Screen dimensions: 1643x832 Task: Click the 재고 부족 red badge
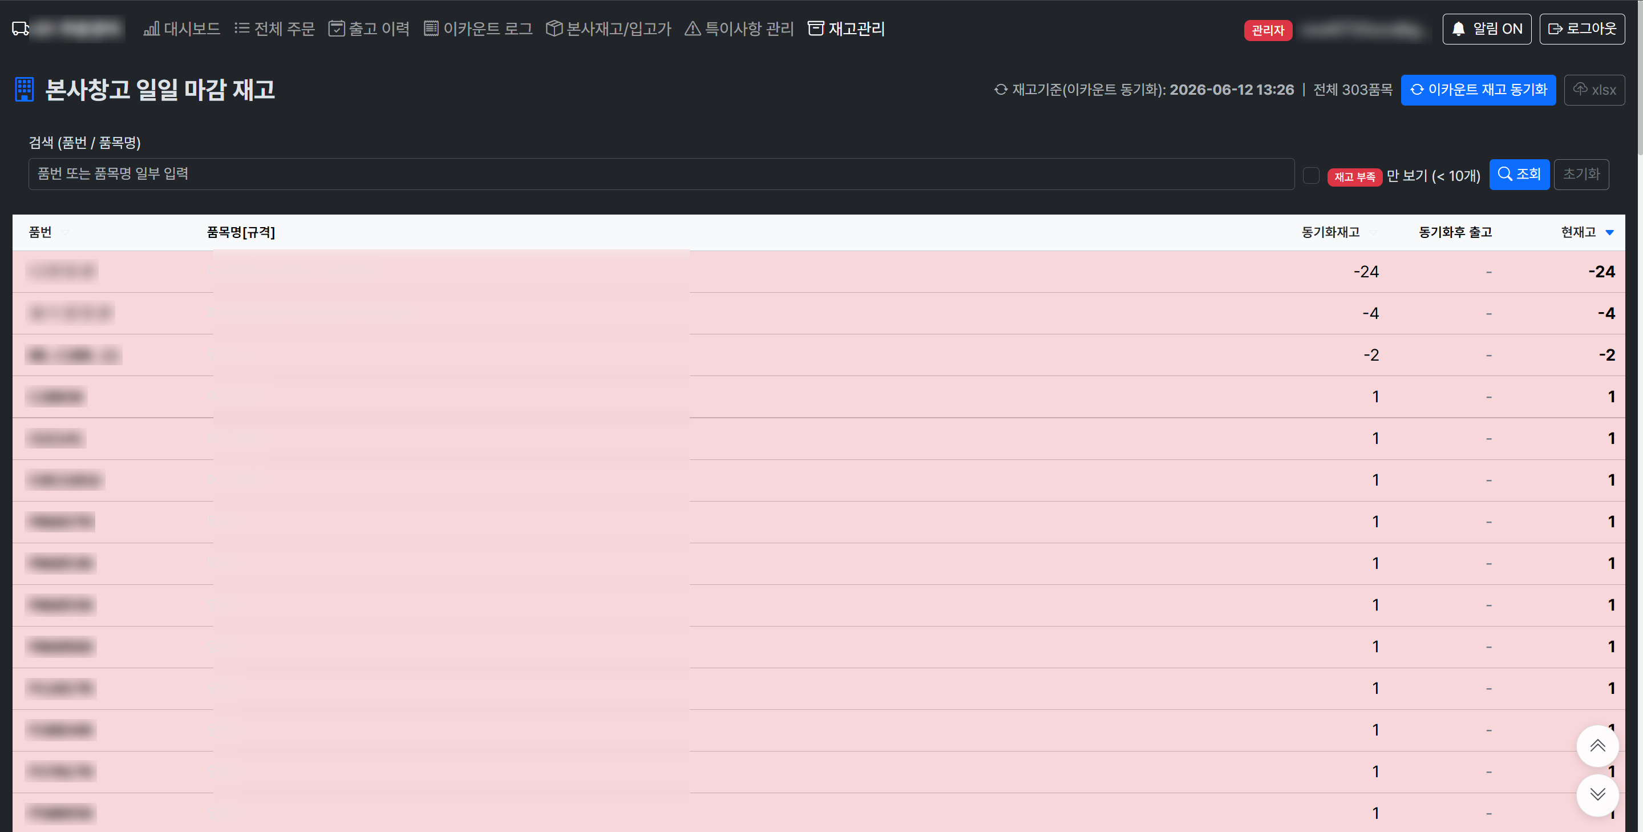(1354, 177)
